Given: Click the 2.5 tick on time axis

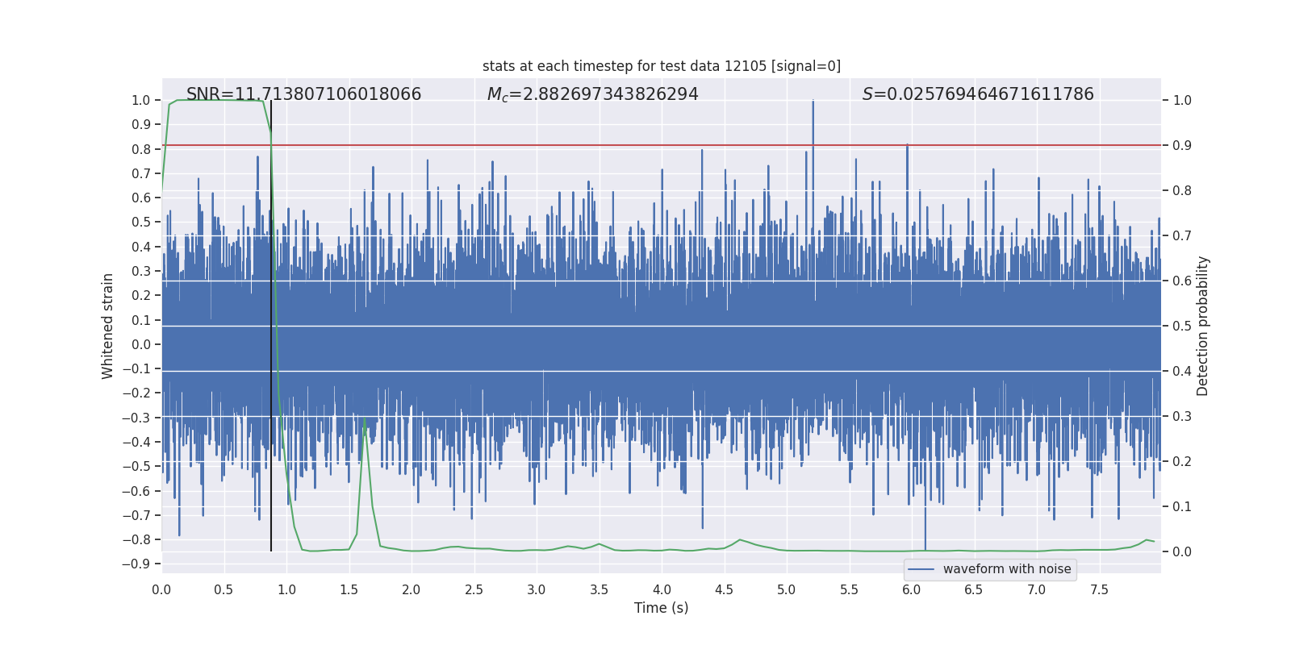Looking at the screenshot, I should 474,589.
